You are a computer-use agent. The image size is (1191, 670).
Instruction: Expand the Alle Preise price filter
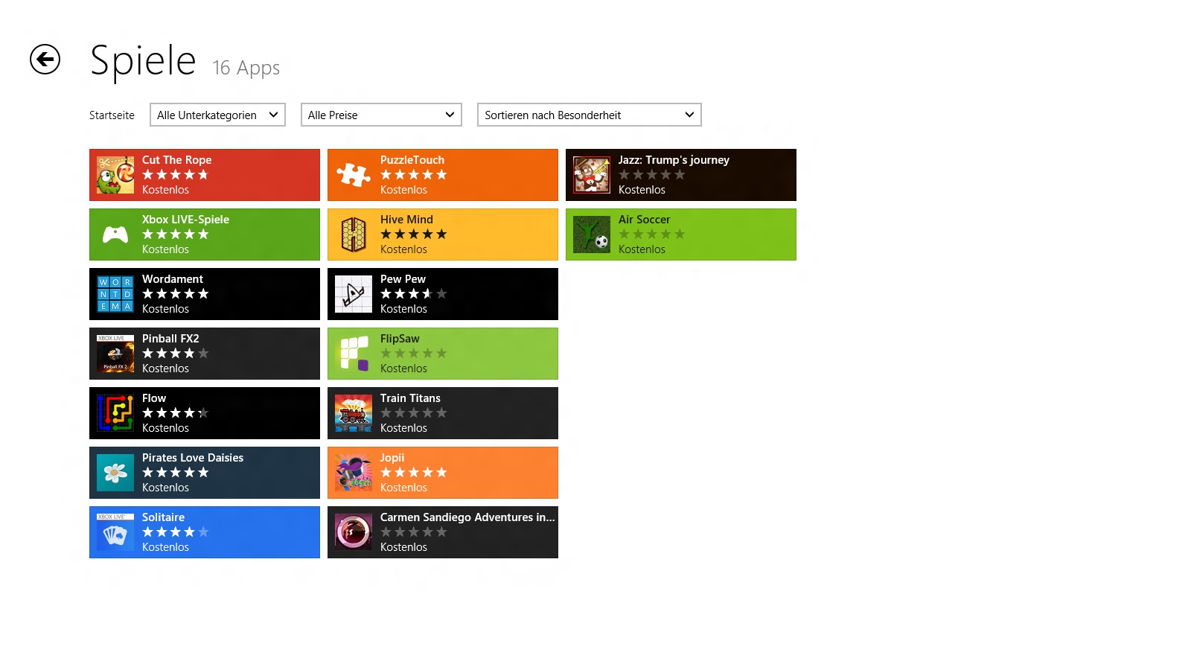(x=381, y=115)
